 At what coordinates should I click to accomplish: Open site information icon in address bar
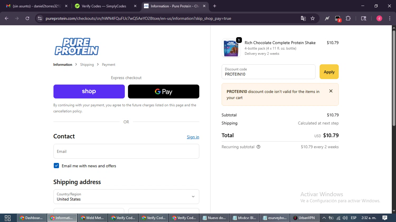40,18
